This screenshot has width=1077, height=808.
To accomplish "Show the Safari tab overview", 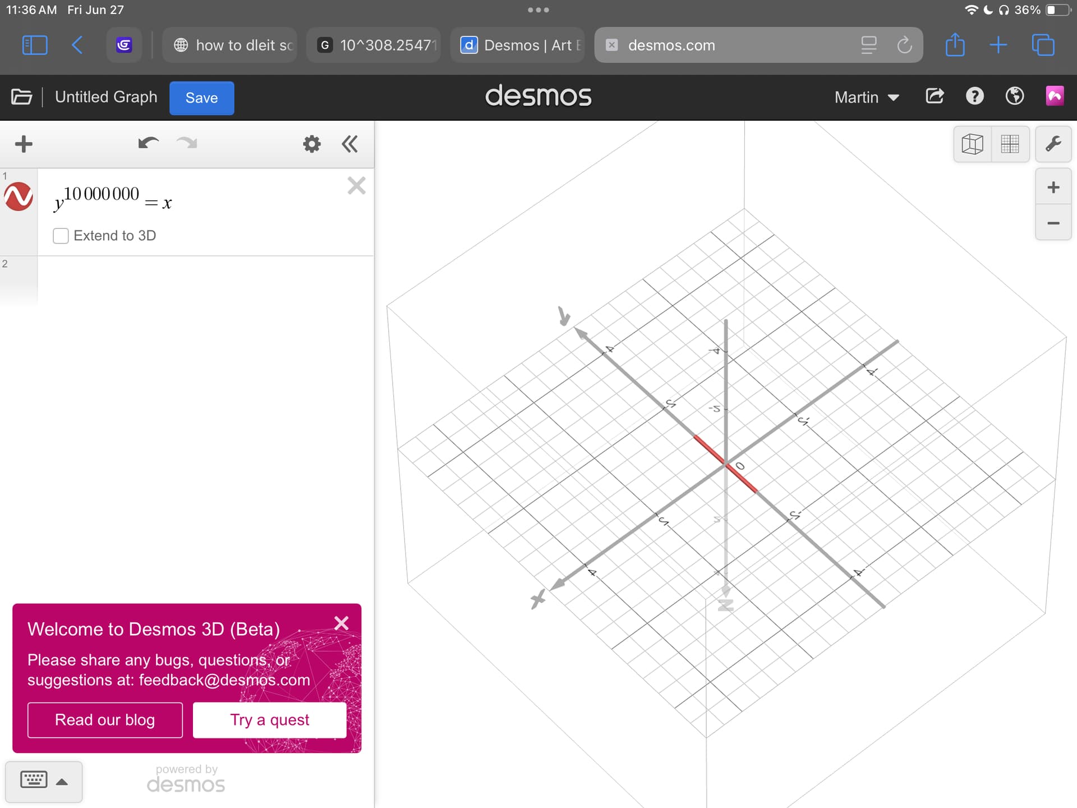I will tap(1043, 45).
